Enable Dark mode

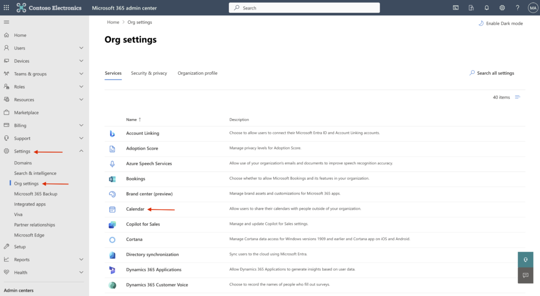pos(500,24)
